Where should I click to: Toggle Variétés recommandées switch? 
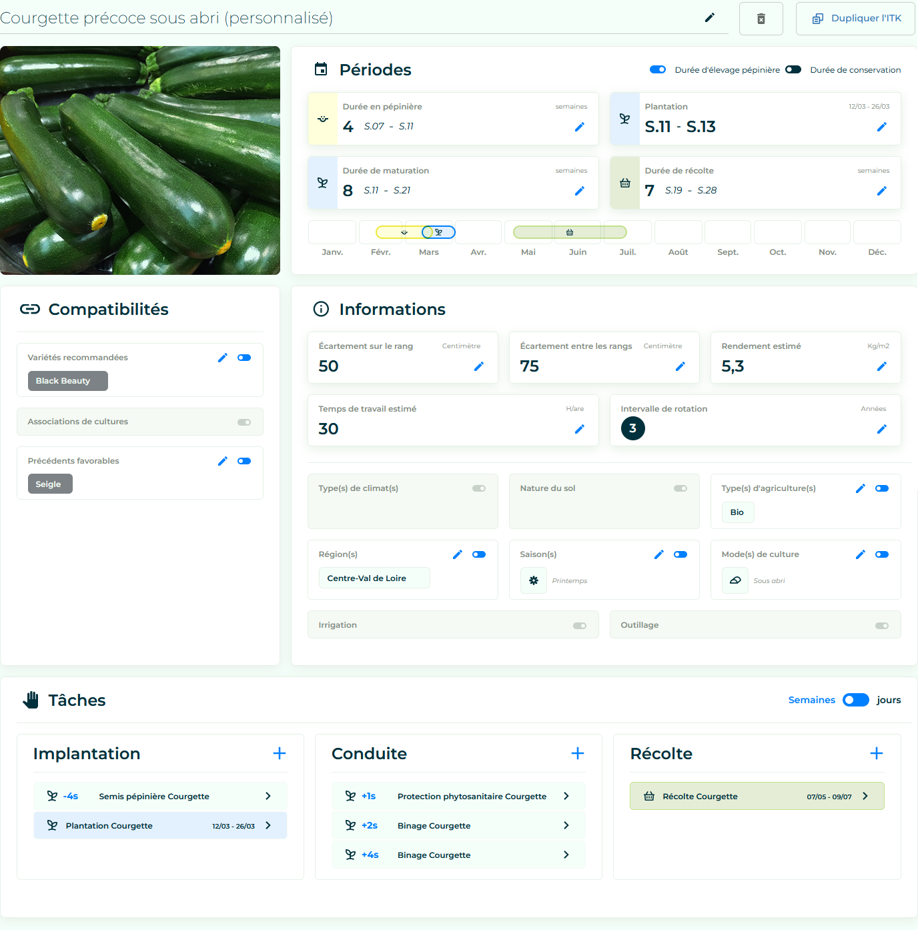(x=244, y=358)
